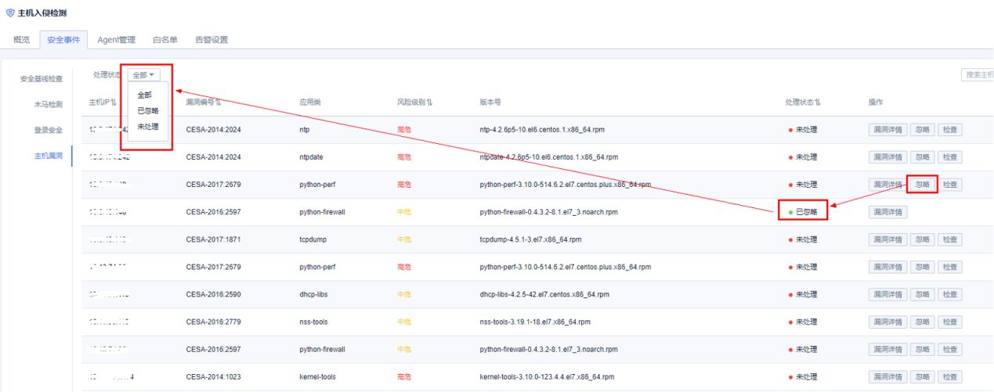The width and height of the screenshot is (994, 392).
Task: Choose 已忽略 in the status dropdown list
Action: [x=147, y=110]
